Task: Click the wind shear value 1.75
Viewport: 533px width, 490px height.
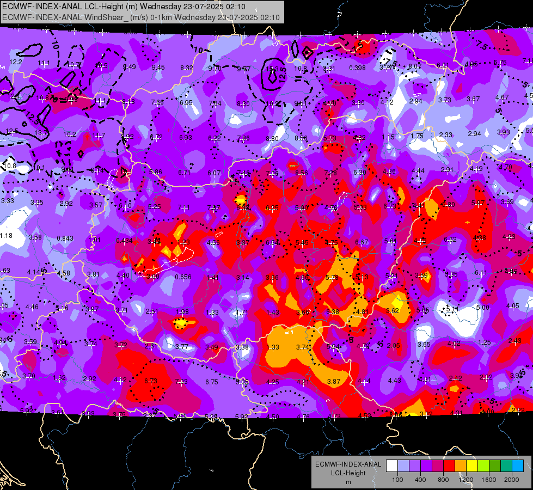Action: click(416, 136)
